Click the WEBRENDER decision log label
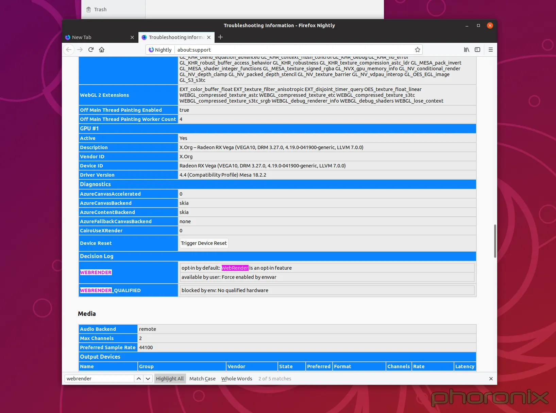The image size is (556, 413). tap(96, 272)
